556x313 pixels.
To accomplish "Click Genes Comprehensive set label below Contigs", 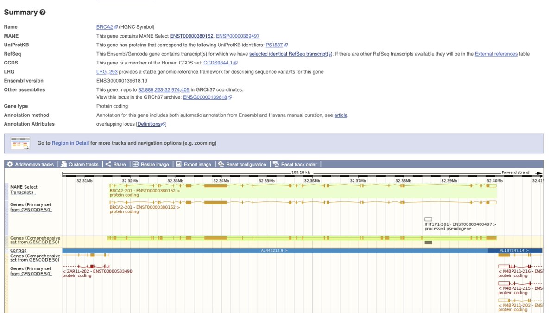I will (x=35, y=258).
